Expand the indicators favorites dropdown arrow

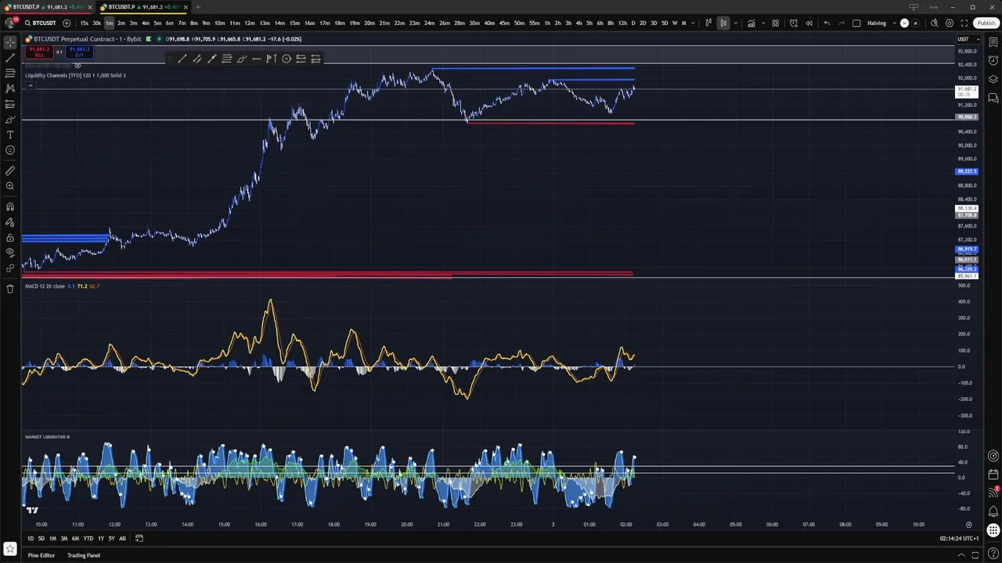(x=763, y=23)
